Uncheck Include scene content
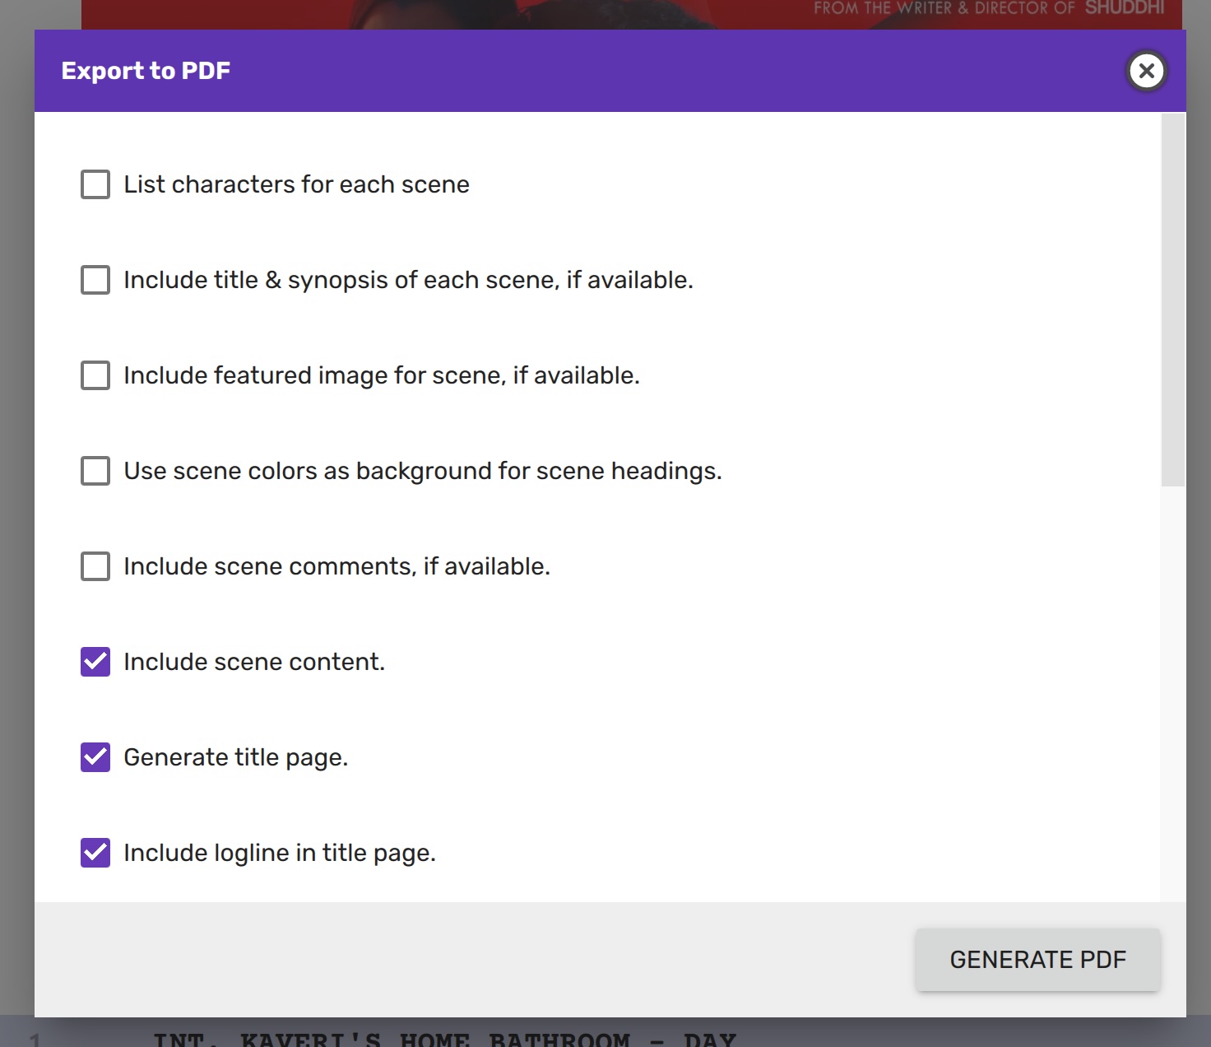 point(95,662)
